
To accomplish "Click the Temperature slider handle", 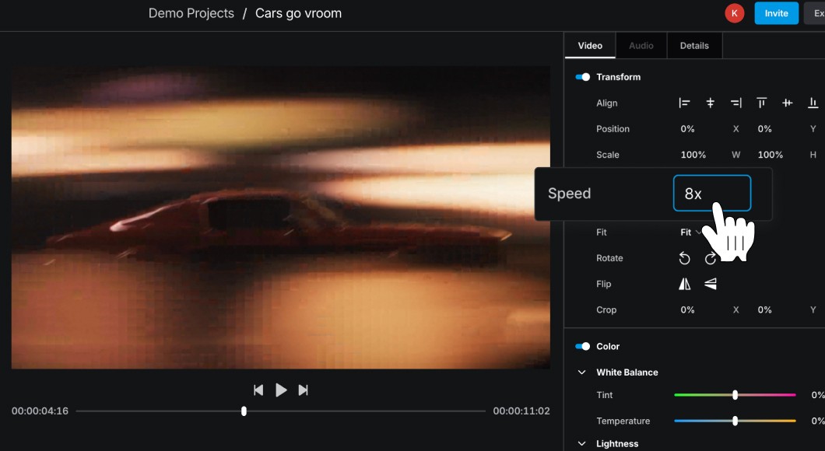I will point(735,421).
